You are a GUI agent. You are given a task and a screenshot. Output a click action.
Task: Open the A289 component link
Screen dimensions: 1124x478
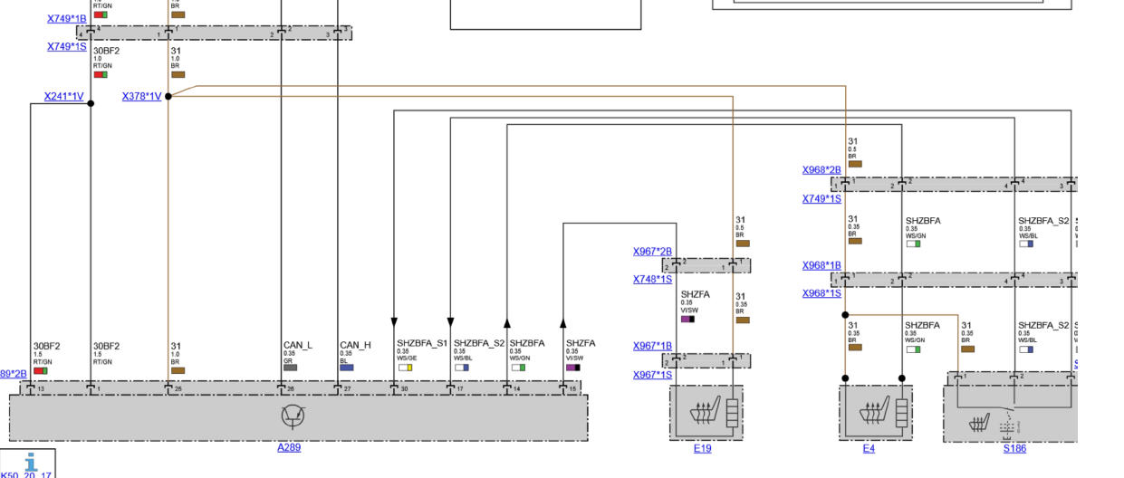pyautogui.click(x=289, y=447)
